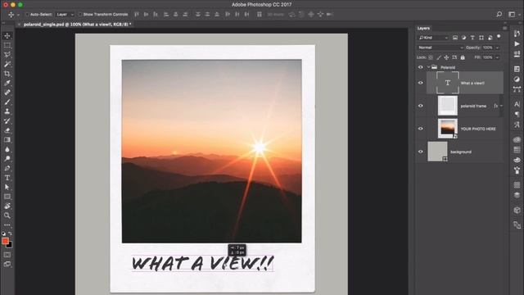Image resolution: width=524 pixels, height=295 pixels.
Task: Hide the polaroid frame layer
Action: [420, 106]
